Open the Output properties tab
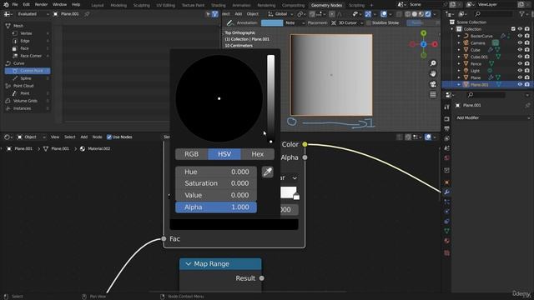The image size is (534, 300). (446, 128)
